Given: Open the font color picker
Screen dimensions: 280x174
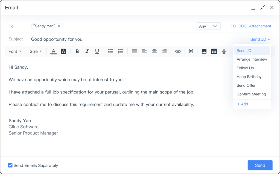Looking at the screenshot, I should 53,51.
